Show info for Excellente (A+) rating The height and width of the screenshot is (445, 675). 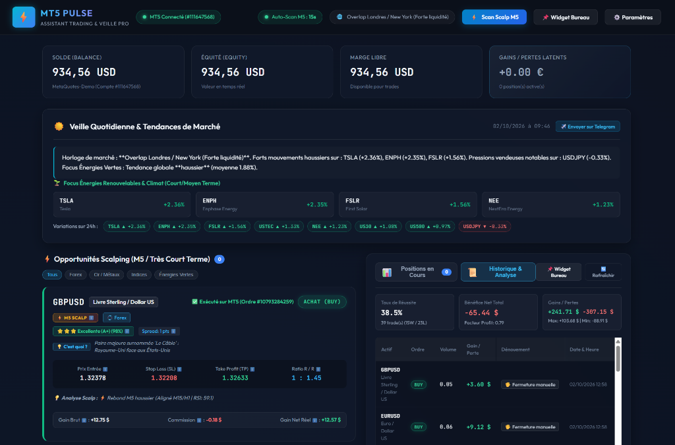(127, 332)
